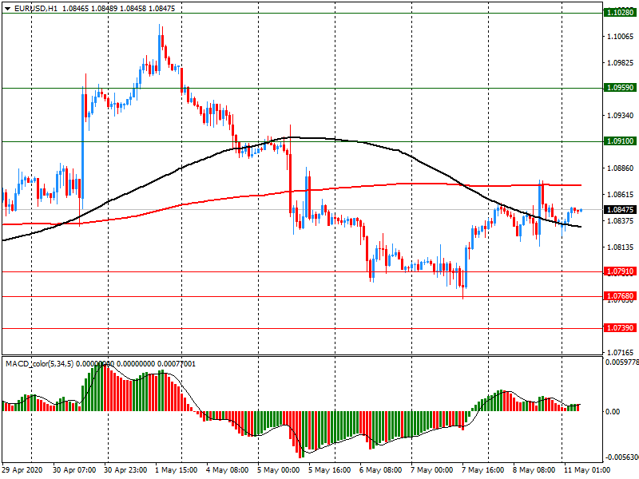Click the MACD scale value 0.0059778

(x=622, y=362)
